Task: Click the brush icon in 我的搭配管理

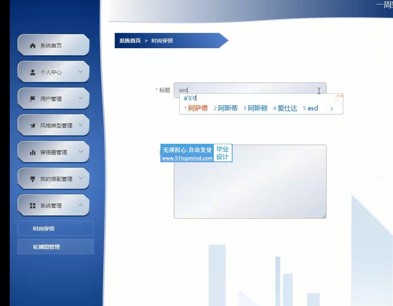Action: click(33, 179)
